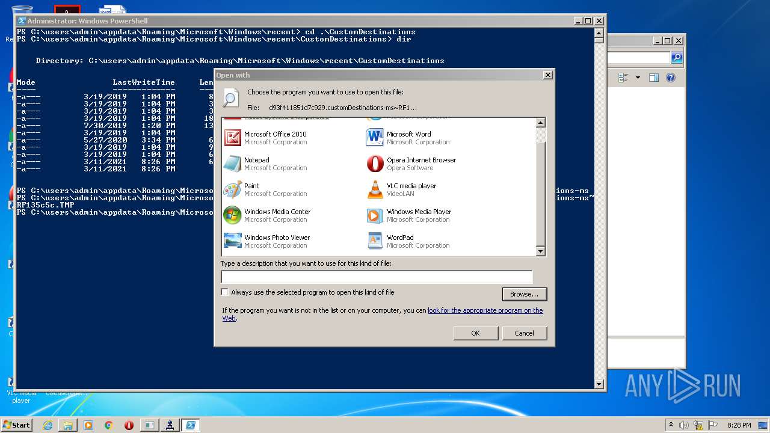This screenshot has width=770, height=433.
Task: Select Microsoft Office 2010 program icon
Action: pyautogui.click(x=232, y=138)
